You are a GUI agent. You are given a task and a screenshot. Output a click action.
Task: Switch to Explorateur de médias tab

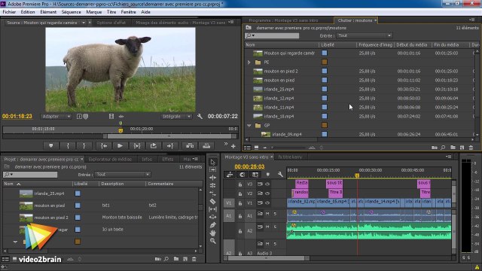[x=110, y=159]
